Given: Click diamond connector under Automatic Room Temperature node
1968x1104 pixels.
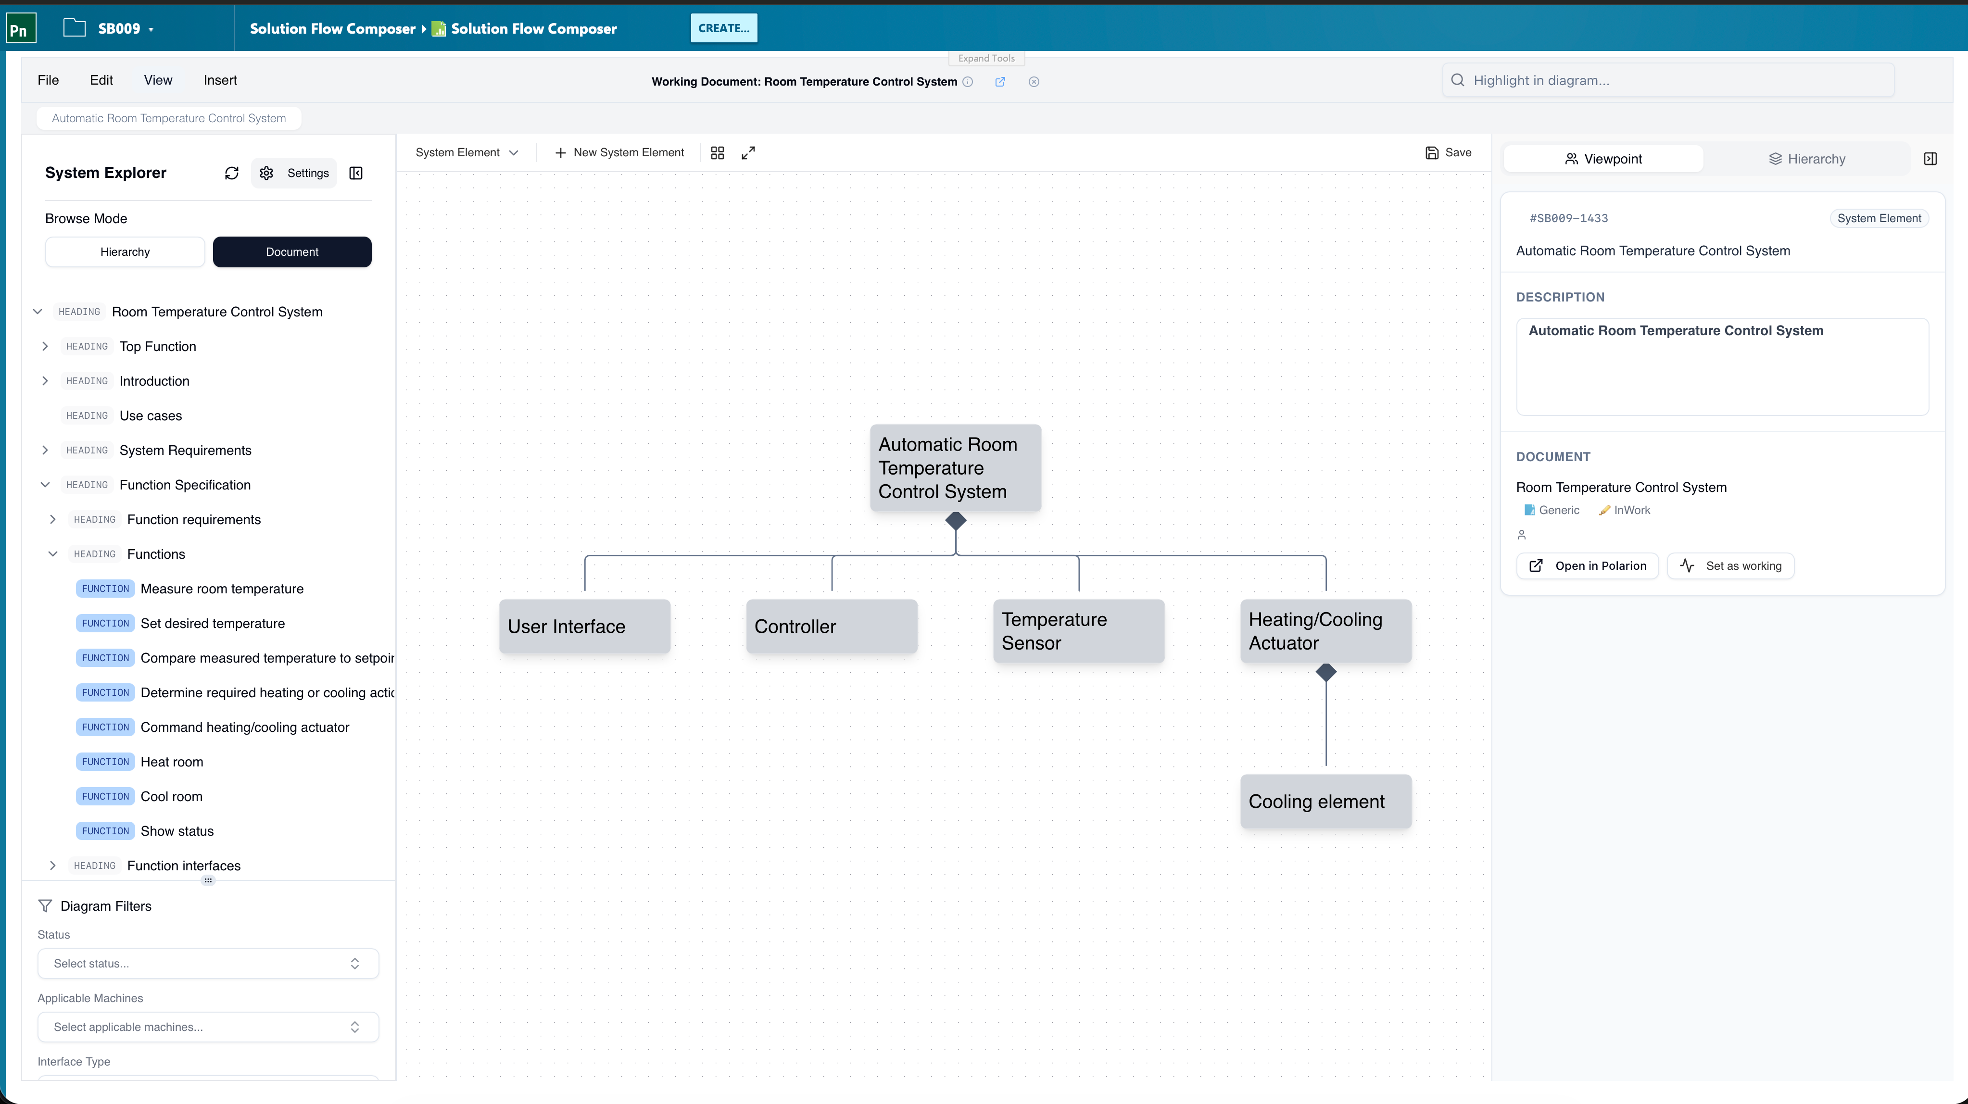Looking at the screenshot, I should tap(956, 521).
